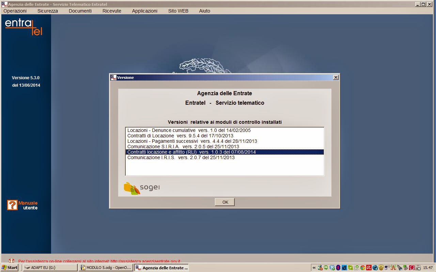The width and height of the screenshot is (436, 272).
Task: Click the Dropbox tray icon
Action: [x=332, y=268]
